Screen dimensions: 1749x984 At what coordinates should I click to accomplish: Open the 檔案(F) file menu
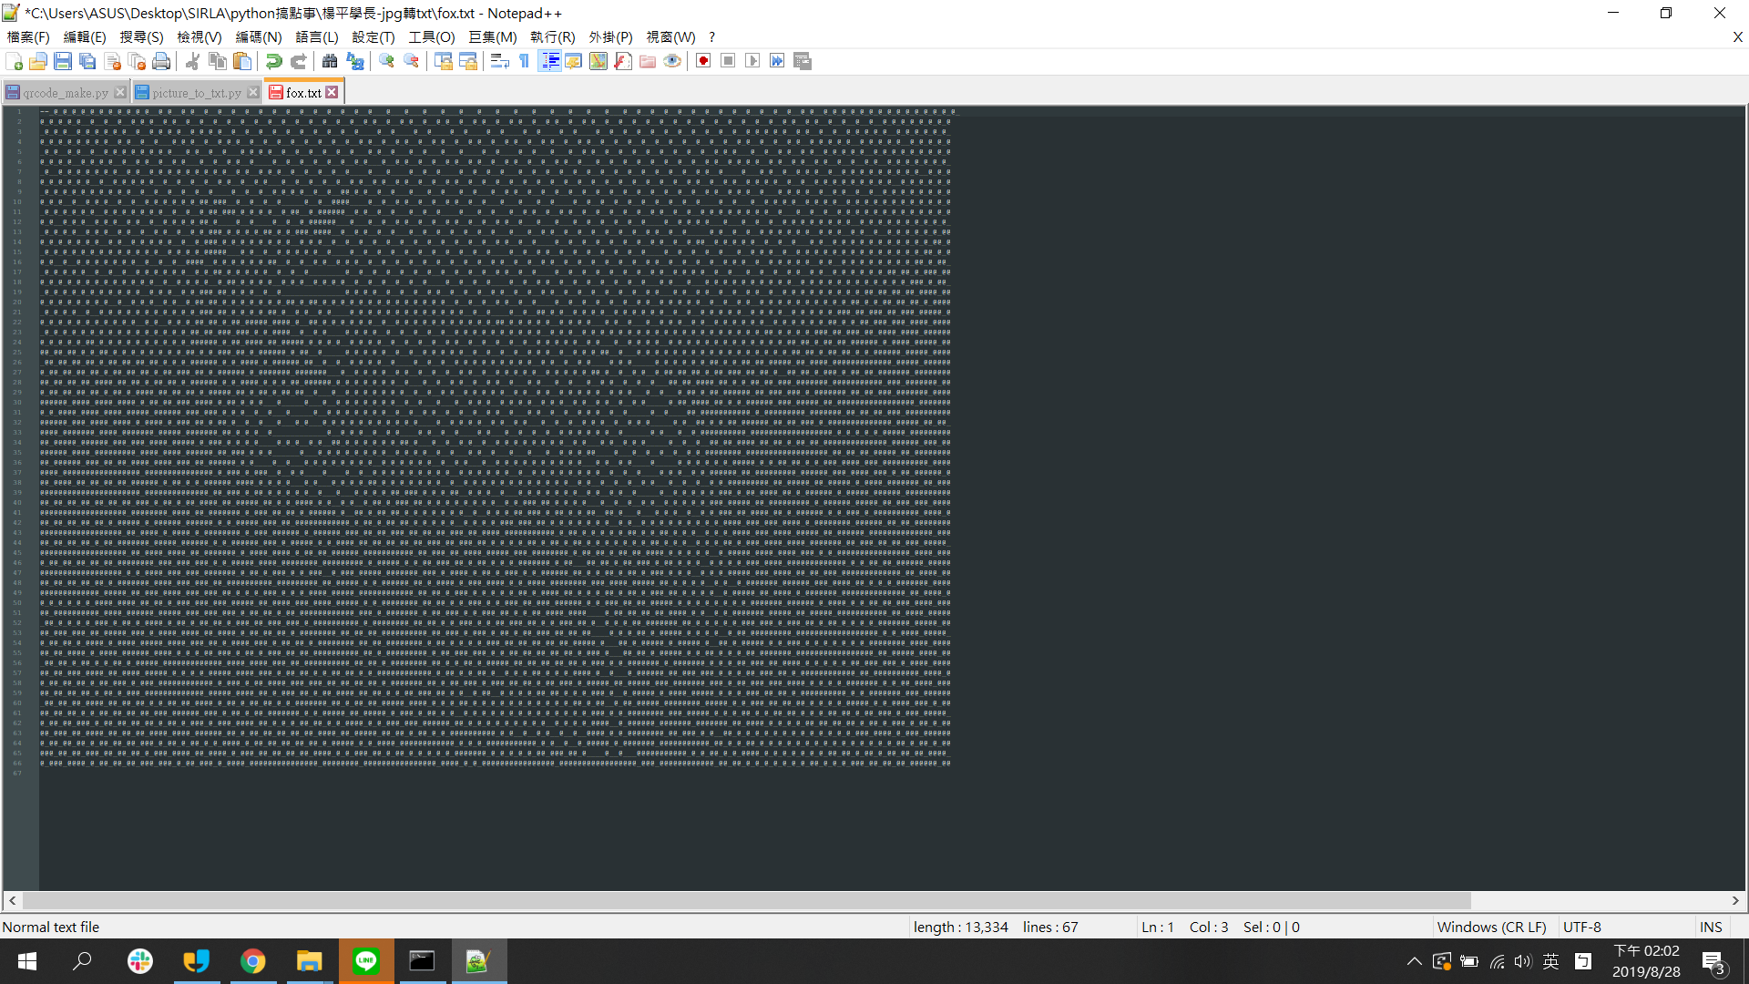(28, 37)
